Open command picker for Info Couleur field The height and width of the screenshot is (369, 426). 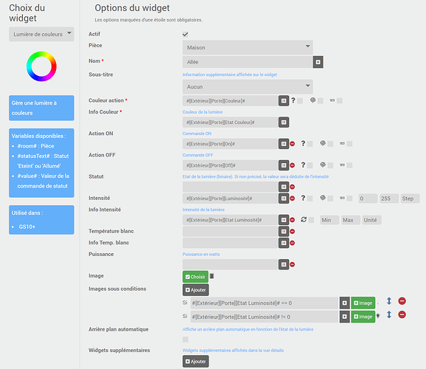click(284, 123)
